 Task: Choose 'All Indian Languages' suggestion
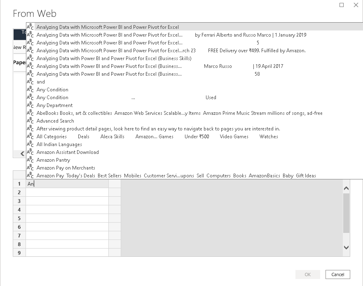(194, 144)
